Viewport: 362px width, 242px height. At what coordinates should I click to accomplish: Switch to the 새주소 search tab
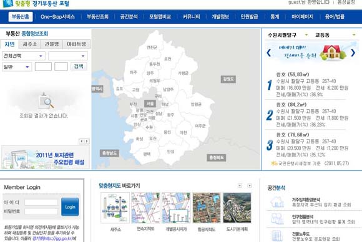pyautogui.click(x=30, y=44)
